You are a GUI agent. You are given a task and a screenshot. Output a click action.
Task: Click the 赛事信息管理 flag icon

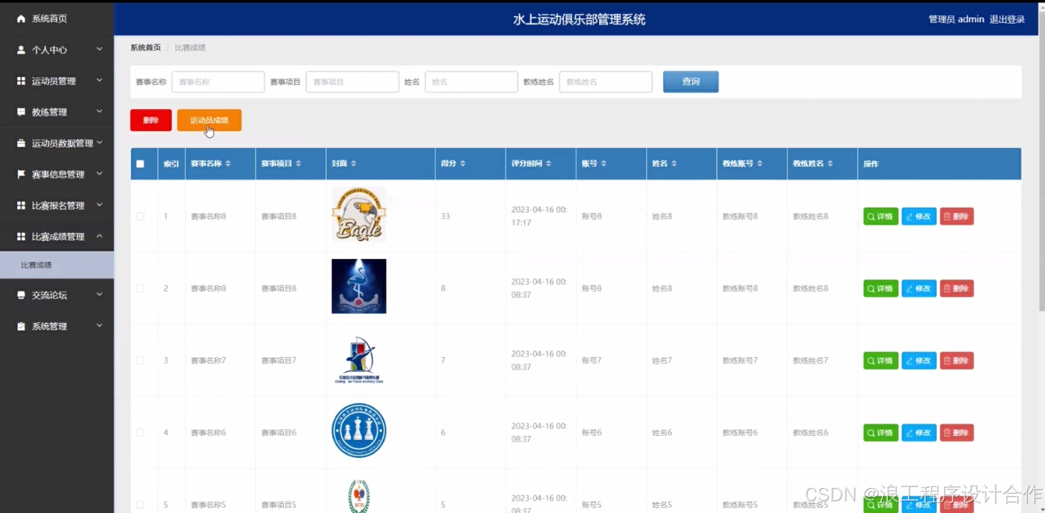click(21, 174)
